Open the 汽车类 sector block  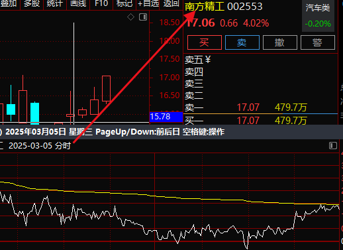click(318, 8)
